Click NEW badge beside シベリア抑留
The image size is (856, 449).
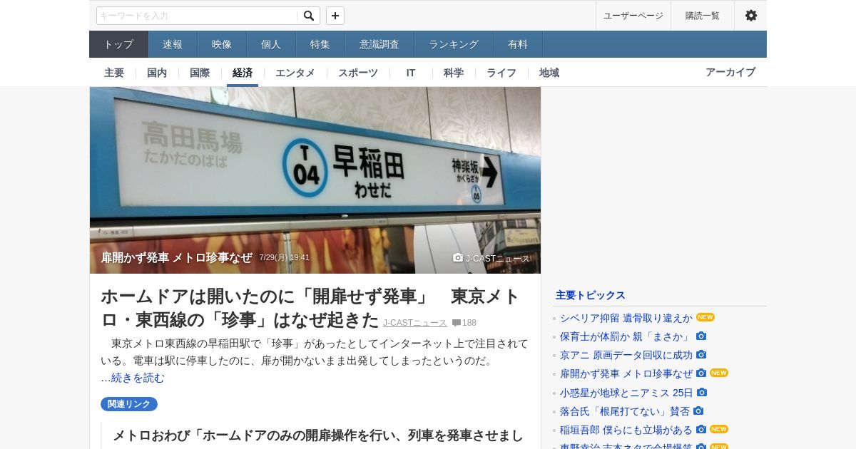point(705,317)
